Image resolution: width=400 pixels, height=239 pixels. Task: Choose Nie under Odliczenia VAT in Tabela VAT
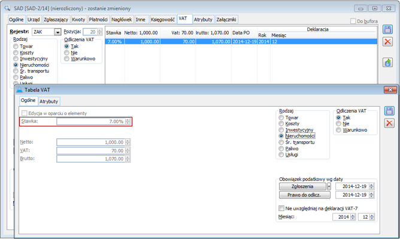(338, 124)
